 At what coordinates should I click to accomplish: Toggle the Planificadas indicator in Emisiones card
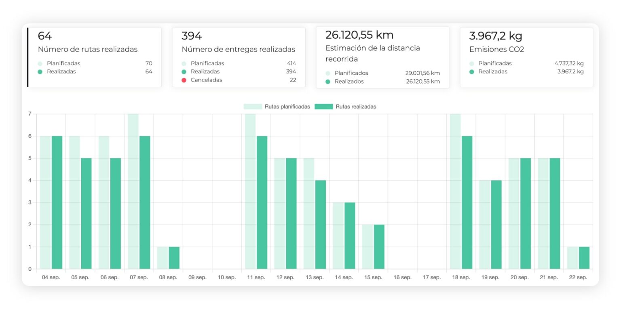(473, 63)
